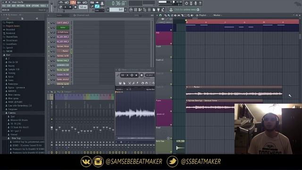This screenshot has height=170, width=302.
Task: Open the pattern selector showing BoB
Action: point(117,9)
